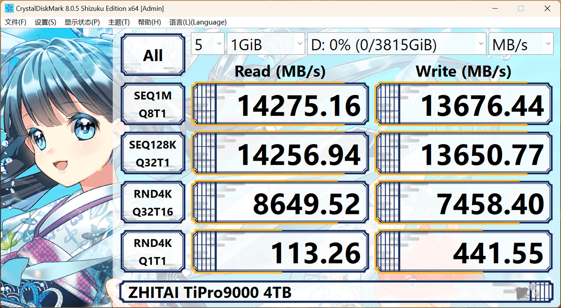Open the test count dropdown showing 5
561x308 pixels.
point(208,44)
